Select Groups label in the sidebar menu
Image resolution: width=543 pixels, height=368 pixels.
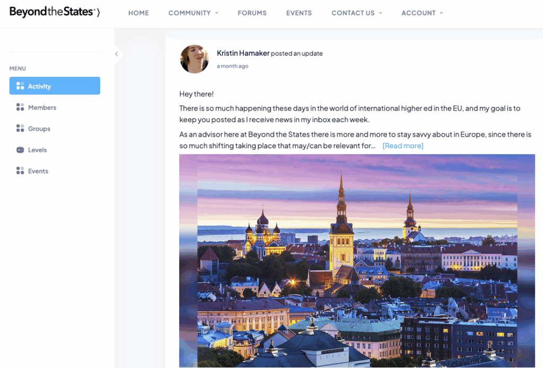[39, 129]
